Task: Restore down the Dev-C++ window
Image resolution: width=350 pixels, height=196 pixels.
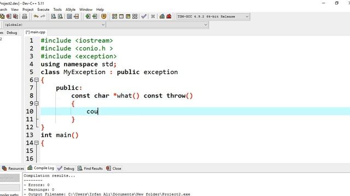Action: click(337, 3)
